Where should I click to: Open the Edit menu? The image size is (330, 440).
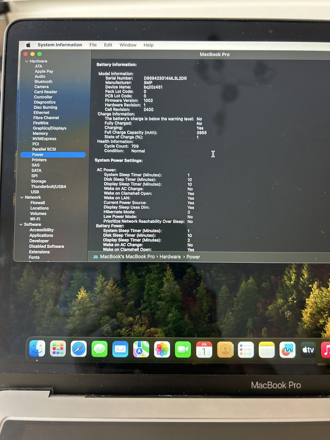[x=108, y=45]
